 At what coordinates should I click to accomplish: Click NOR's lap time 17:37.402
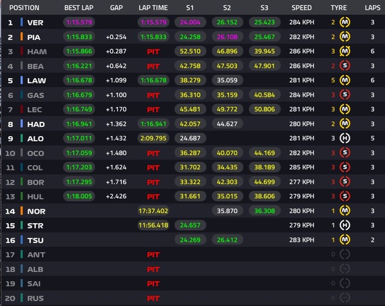(153, 211)
